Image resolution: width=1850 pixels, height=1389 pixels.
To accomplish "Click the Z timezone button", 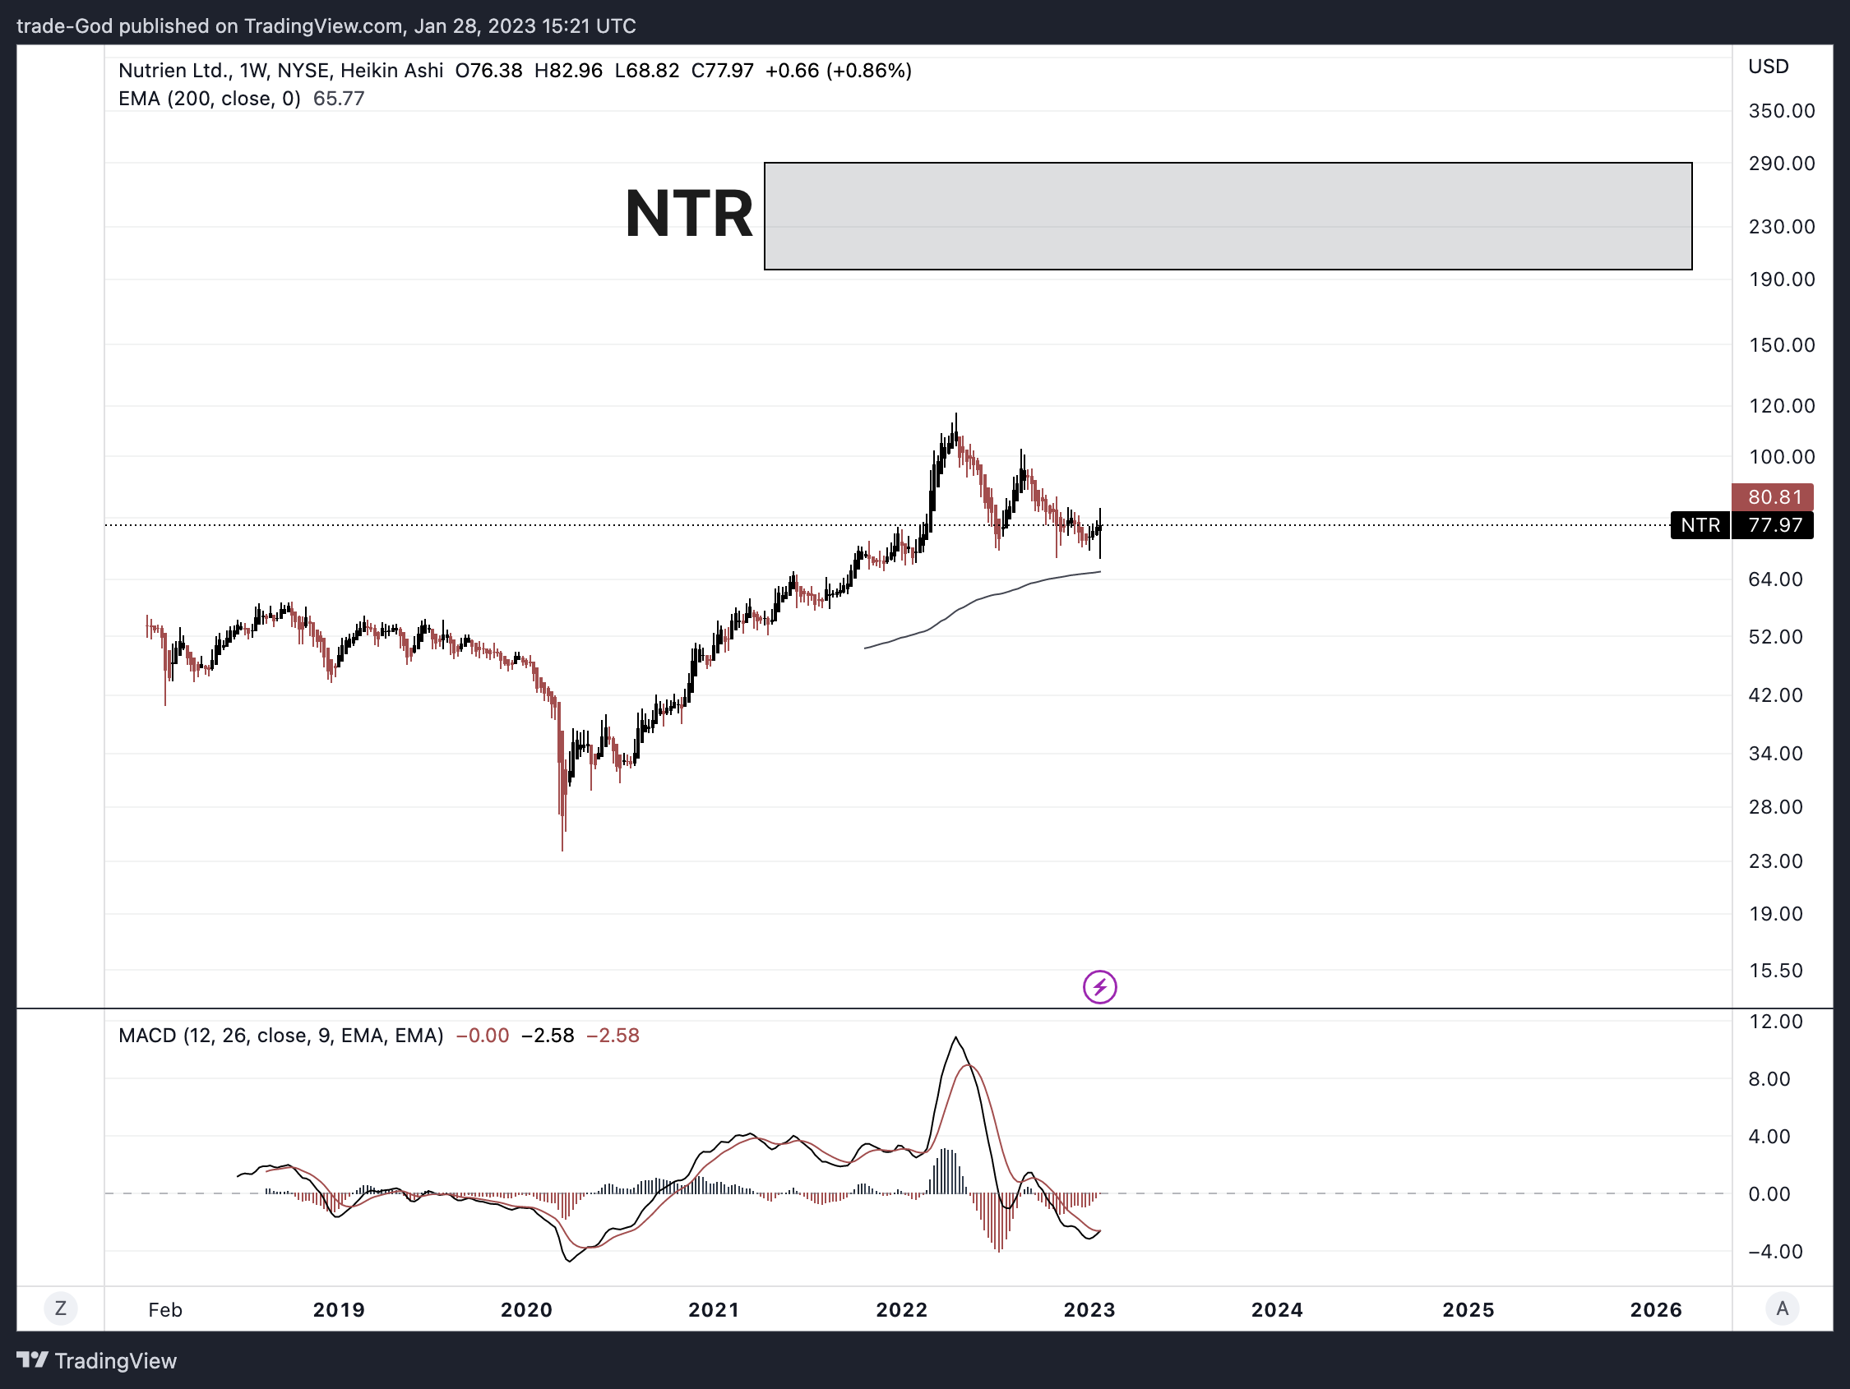I will point(60,1308).
